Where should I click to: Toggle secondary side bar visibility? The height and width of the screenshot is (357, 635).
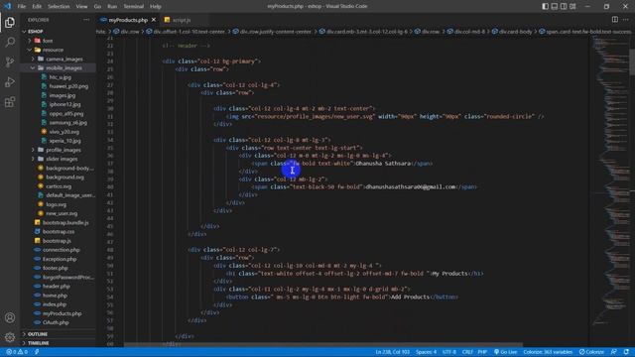coord(564,6)
